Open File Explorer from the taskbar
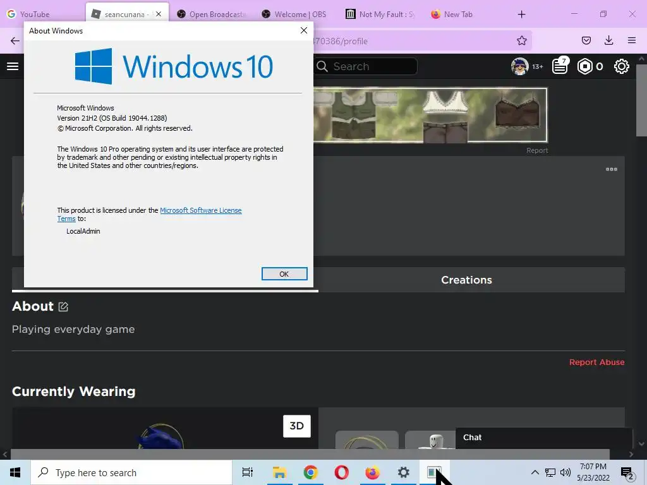 click(279, 472)
